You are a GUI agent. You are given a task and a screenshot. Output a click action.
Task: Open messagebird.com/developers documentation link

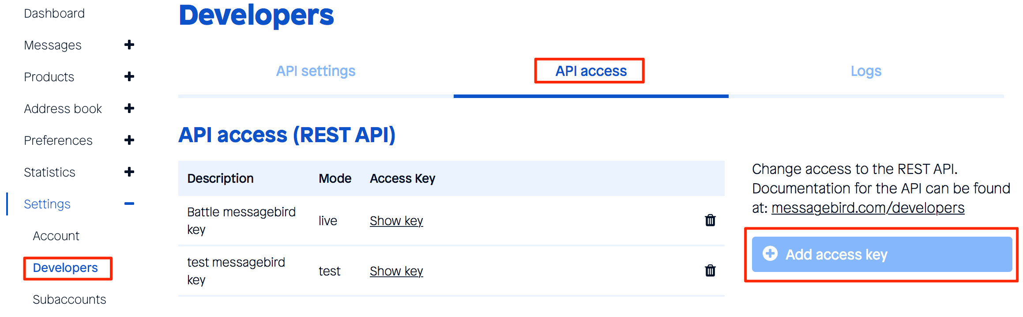pos(868,208)
